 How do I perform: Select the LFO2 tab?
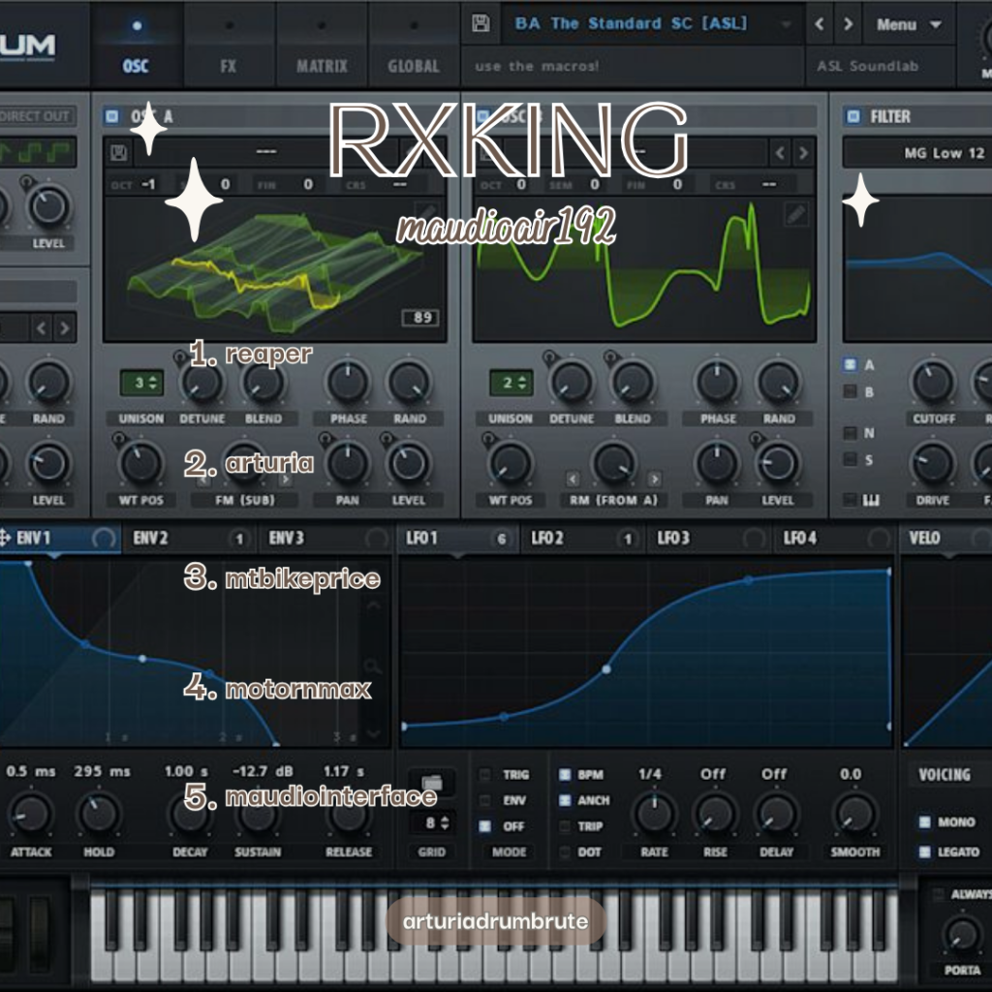(583, 538)
